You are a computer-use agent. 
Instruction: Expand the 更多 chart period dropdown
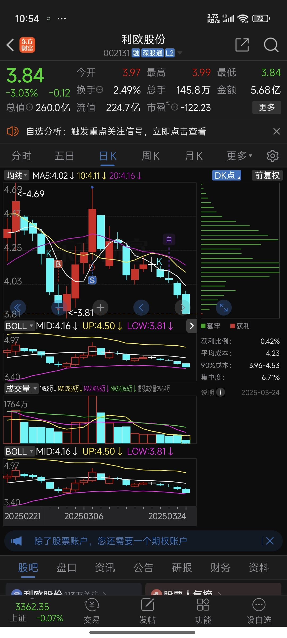pyautogui.click(x=239, y=156)
